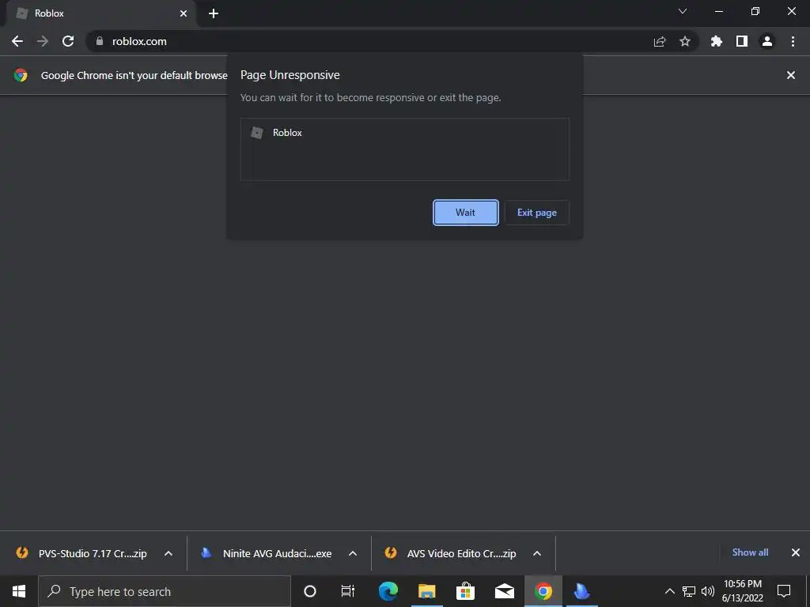The height and width of the screenshot is (607, 810).
Task: Open the Mail app from taskbar
Action: (505, 591)
